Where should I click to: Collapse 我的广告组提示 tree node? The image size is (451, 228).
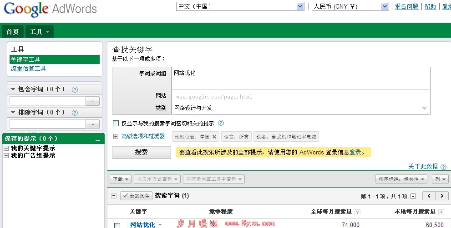6,156
